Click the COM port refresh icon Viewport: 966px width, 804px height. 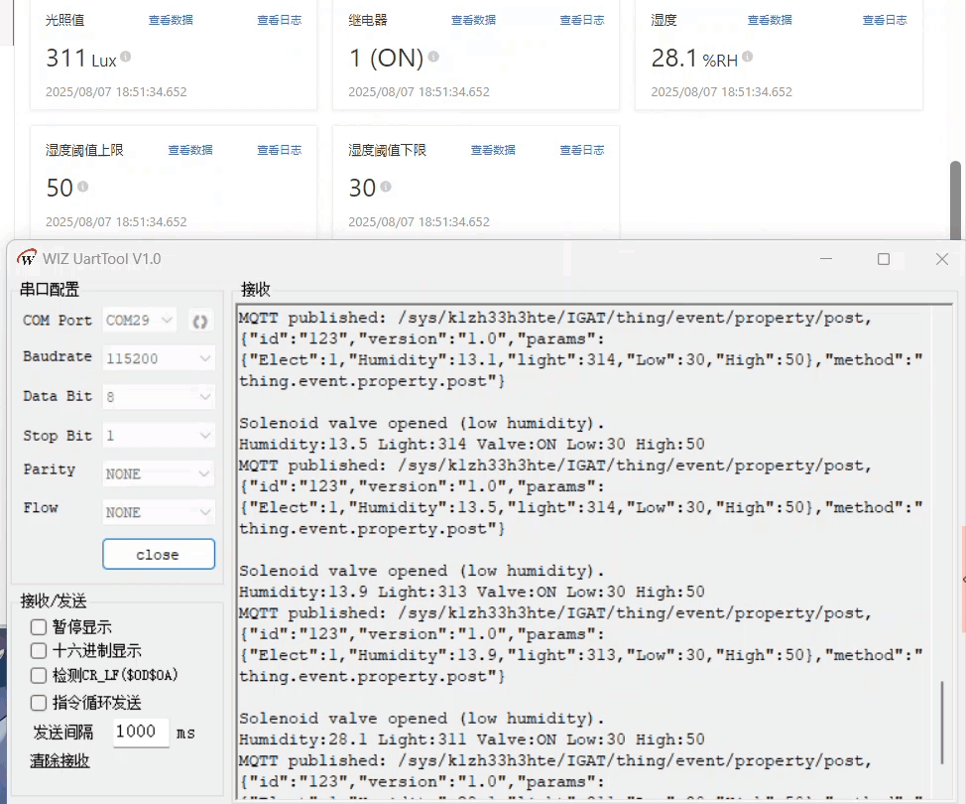(200, 321)
